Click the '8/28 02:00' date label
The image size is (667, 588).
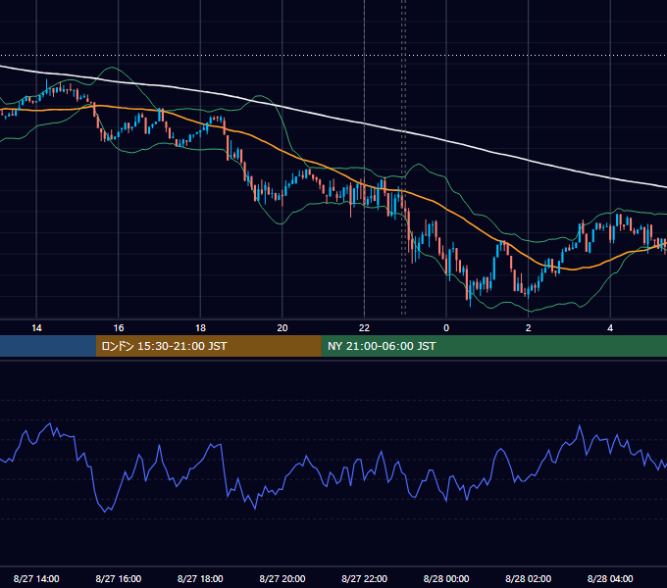click(x=529, y=578)
